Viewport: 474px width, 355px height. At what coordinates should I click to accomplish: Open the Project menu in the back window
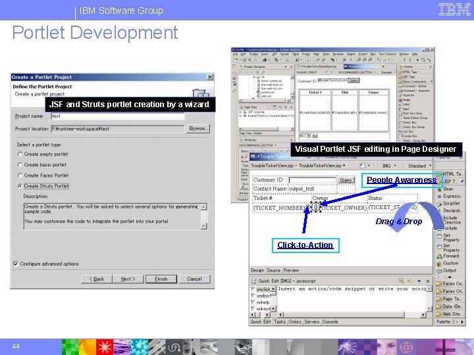(363, 54)
